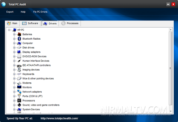Close the Total PC Audit window

click(173, 4)
